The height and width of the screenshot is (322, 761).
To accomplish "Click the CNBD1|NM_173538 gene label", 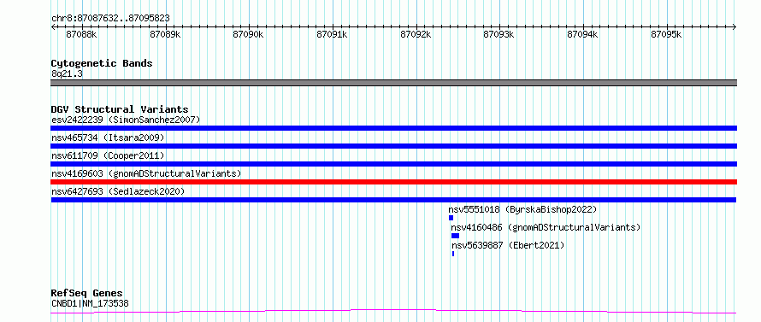I will click(x=90, y=304).
